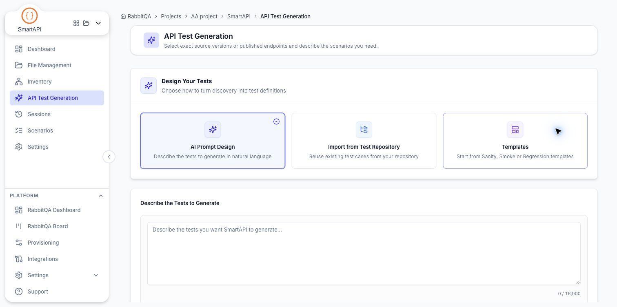
Task: Open the apps grid icon beside SmartAPI
Action: click(x=76, y=23)
